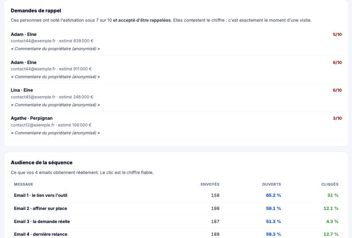
Task: Click the "Demandes de rappel" heading
Action: click(x=36, y=10)
